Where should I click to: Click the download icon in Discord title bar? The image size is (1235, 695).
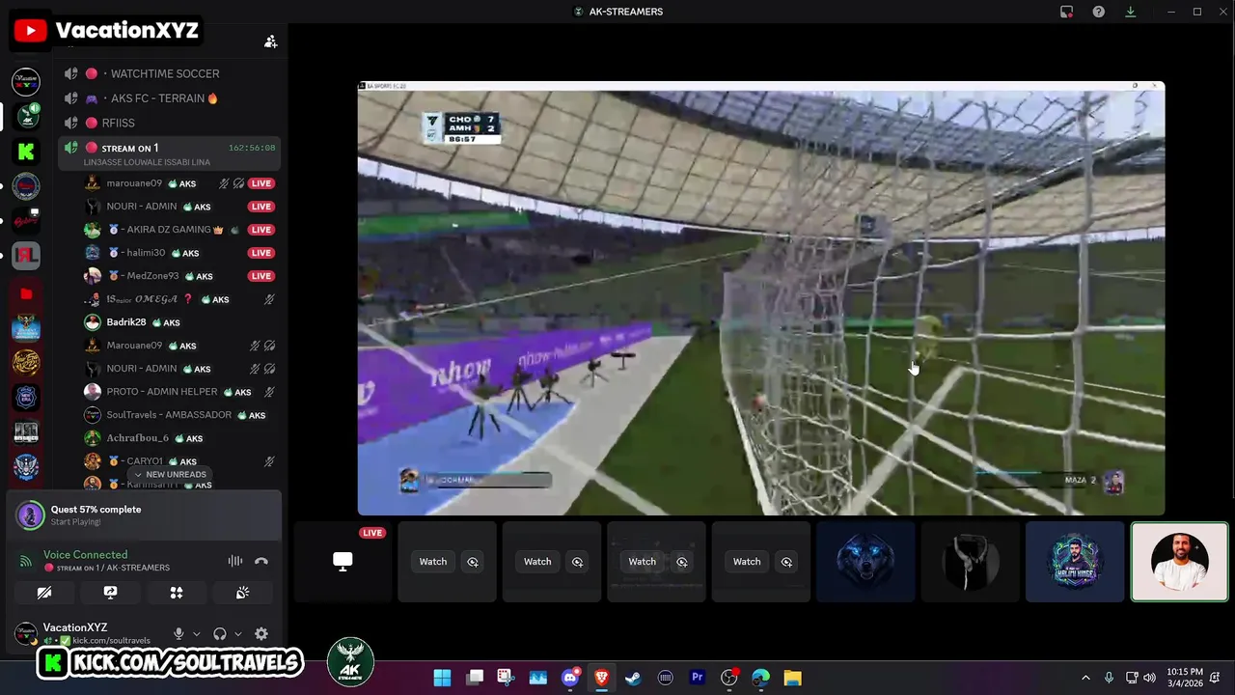(1130, 12)
